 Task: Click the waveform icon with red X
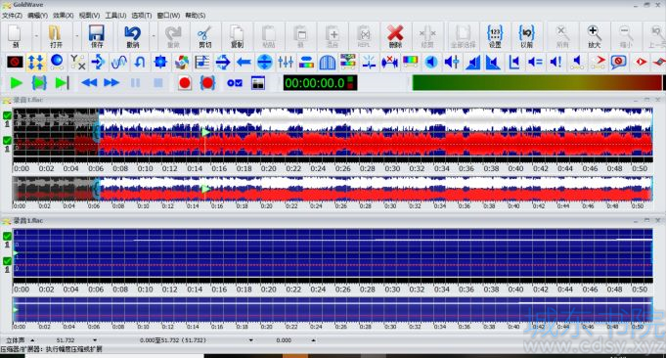pos(389,63)
